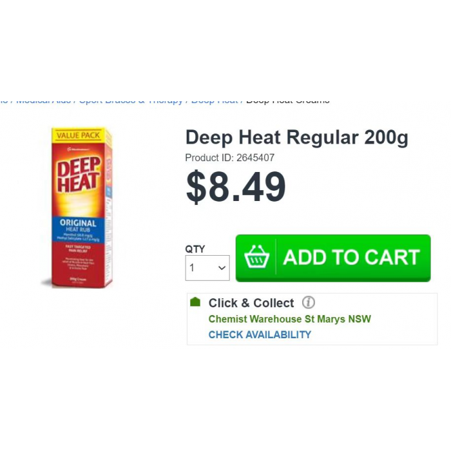
Task: Click the CHECK AVAILABILITY link
Action: (x=260, y=334)
